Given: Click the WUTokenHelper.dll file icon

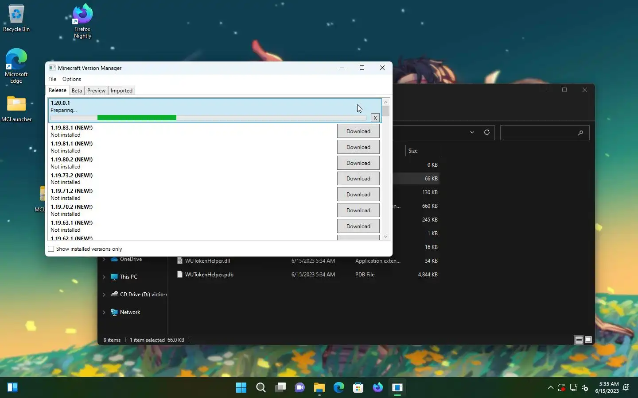Looking at the screenshot, I should pyautogui.click(x=180, y=261).
